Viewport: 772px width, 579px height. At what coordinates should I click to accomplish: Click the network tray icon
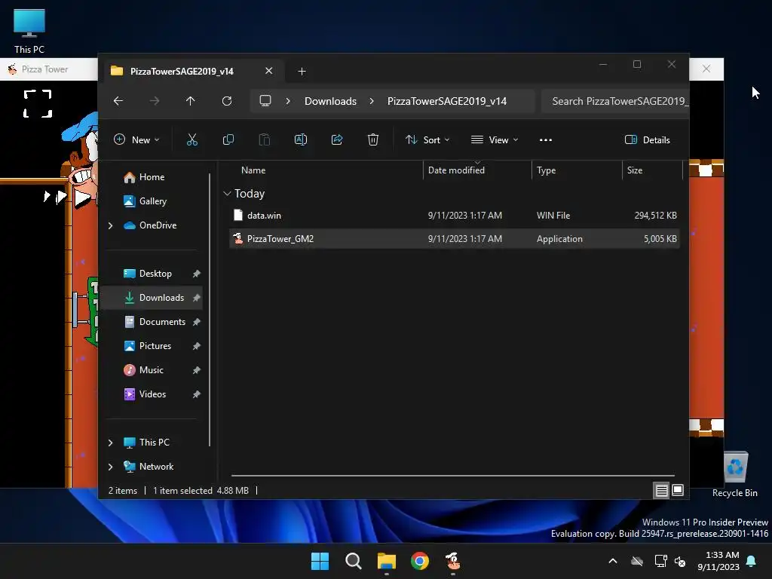tap(660, 561)
